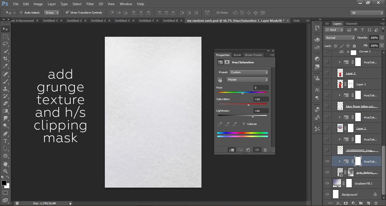Open the Auto-Select Group dropdown
This screenshot has width=386, height=206.
[x=52, y=13]
